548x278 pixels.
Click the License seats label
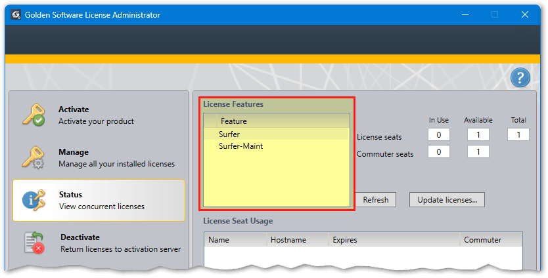pyautogui.click(x=379, y=137)
